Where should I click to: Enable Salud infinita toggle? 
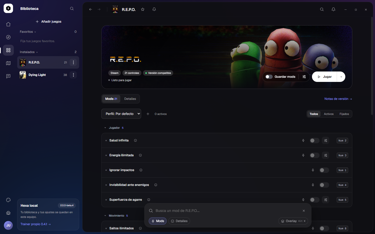[314, 140]
